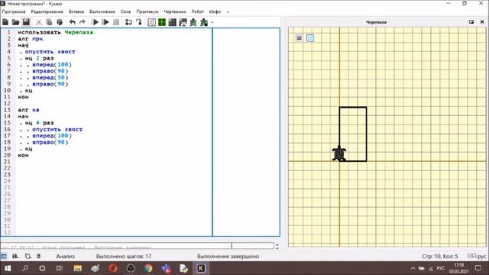Expand the menu bar overflow arrow
The width and height of the screenshot is (489, 275).
[228, 12]
